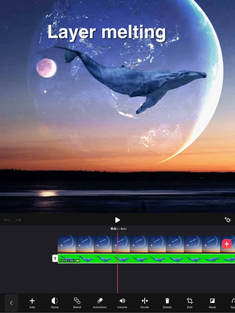Open the Animation tool
The image size is (235, 313).
coord(100,303)
